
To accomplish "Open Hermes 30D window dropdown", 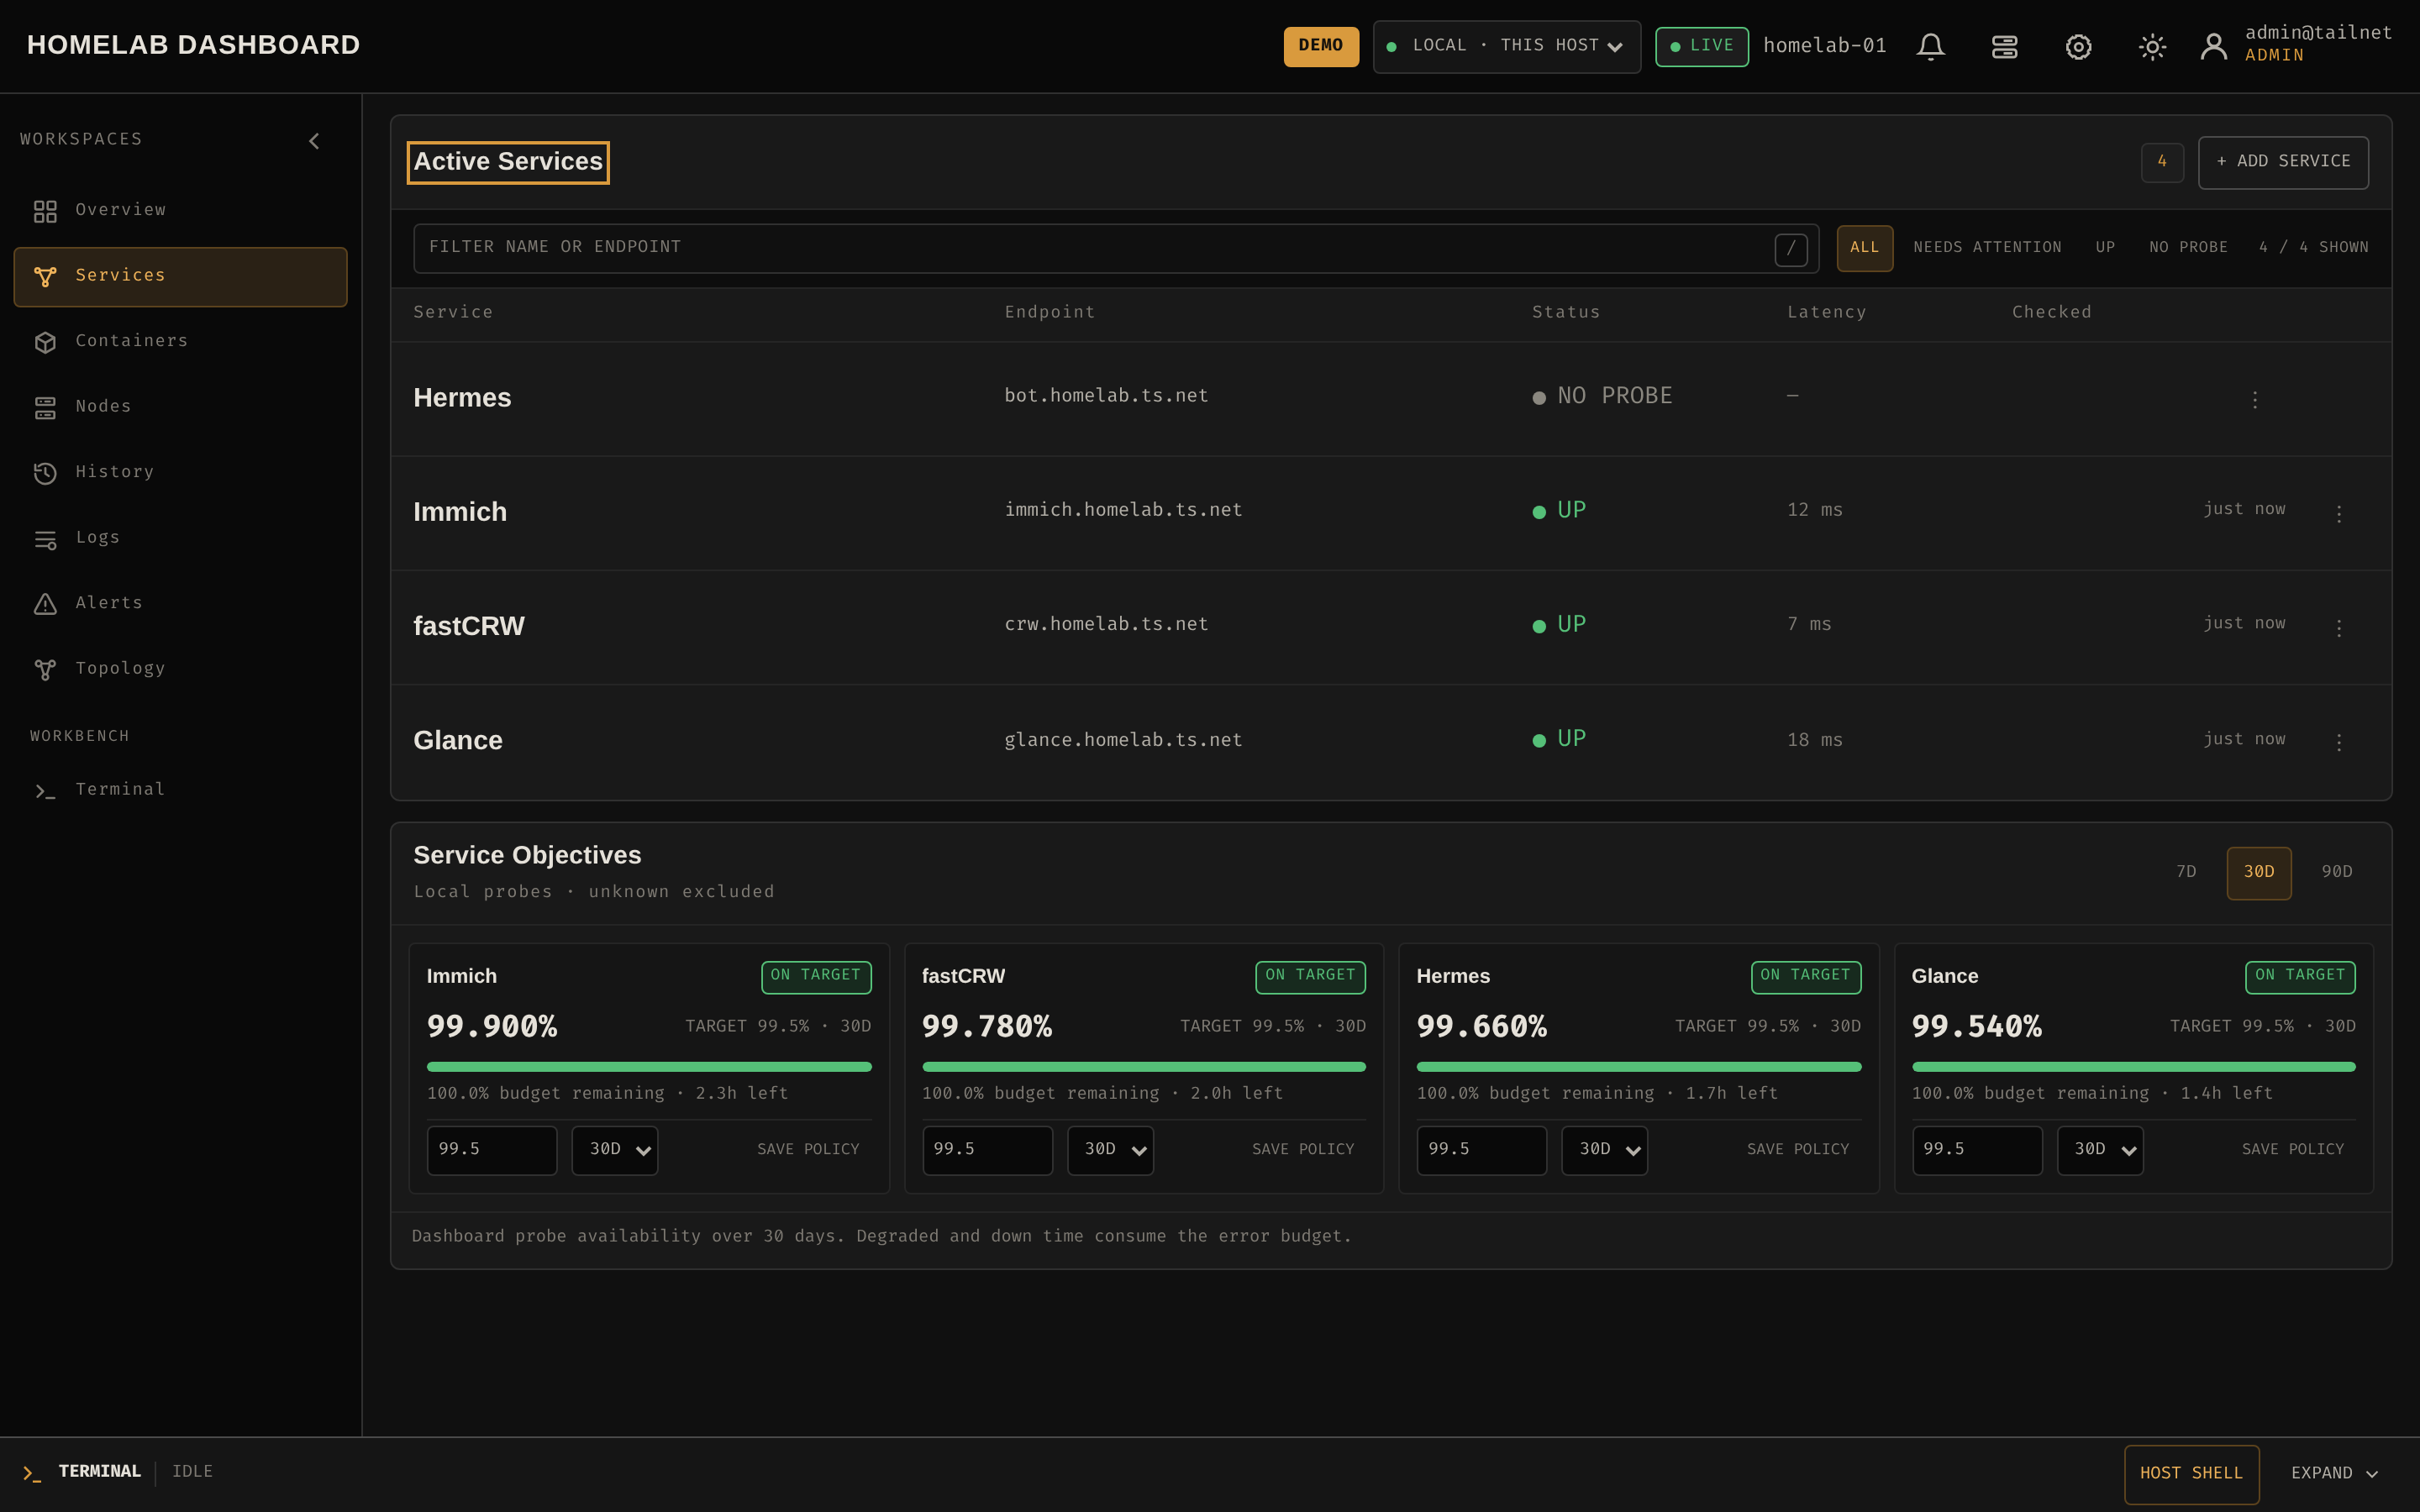I will pyautogui.click(x=1604, y=1150).
